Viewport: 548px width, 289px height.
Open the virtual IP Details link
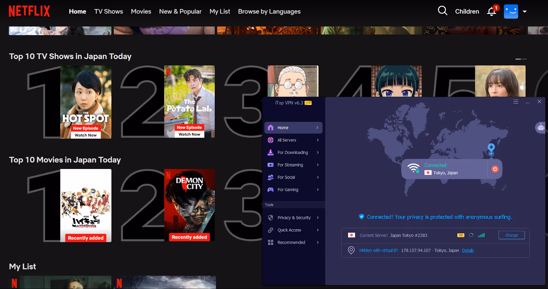(x=468, y=250)
